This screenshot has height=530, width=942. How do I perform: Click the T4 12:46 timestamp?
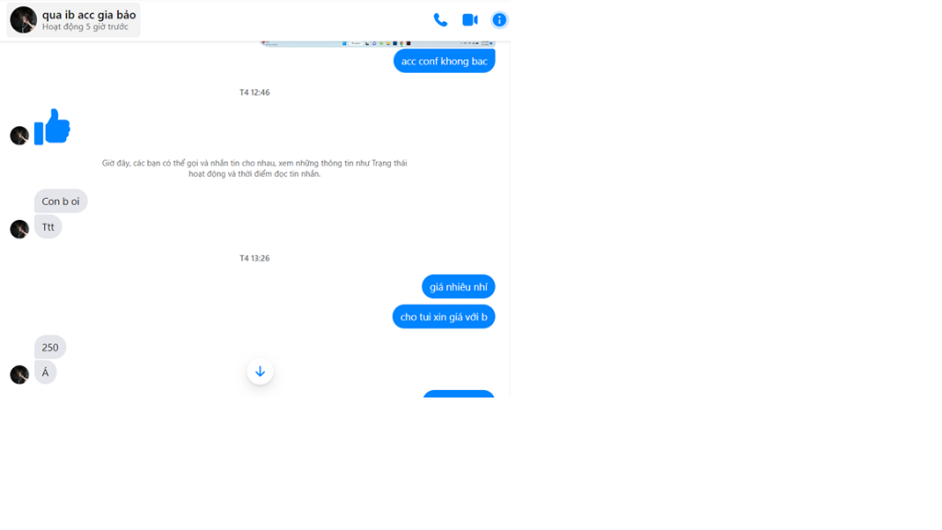click(x=255, y=93)
